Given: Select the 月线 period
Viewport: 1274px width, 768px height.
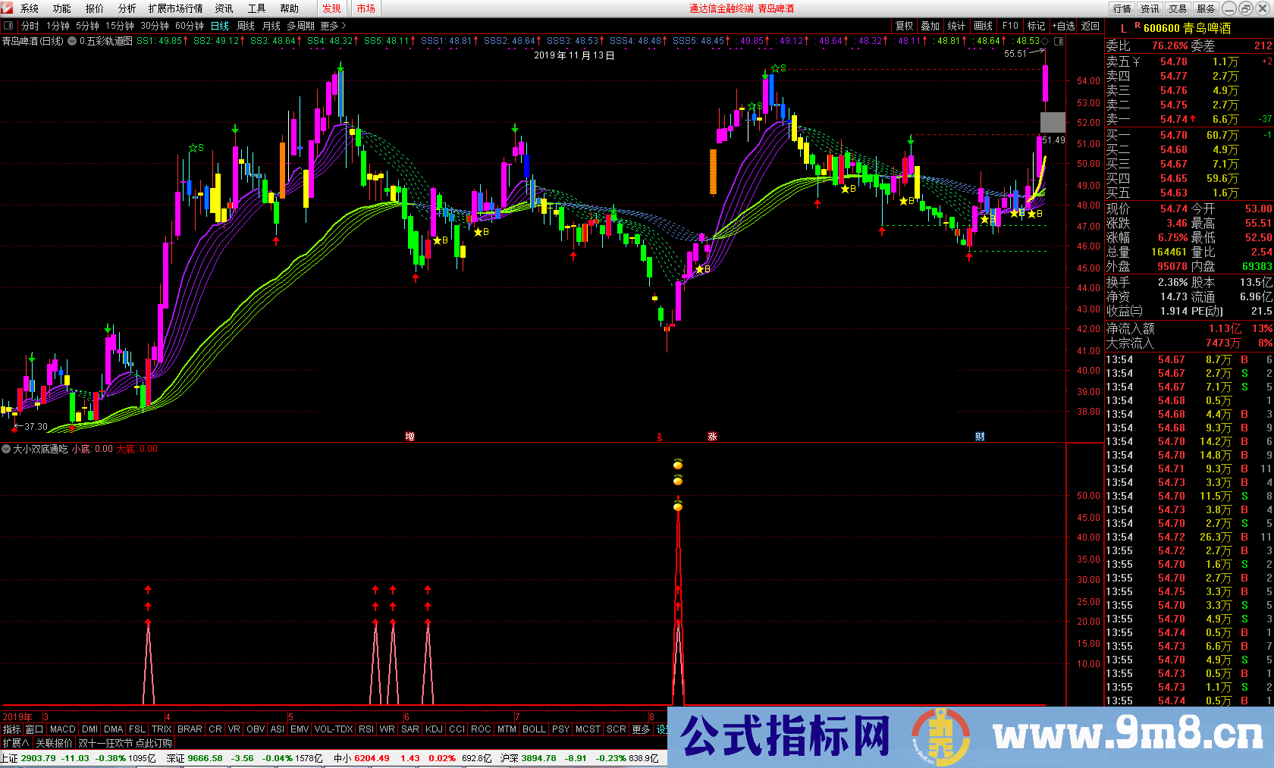Looking at the screenshot, I should tap(271, 26).
